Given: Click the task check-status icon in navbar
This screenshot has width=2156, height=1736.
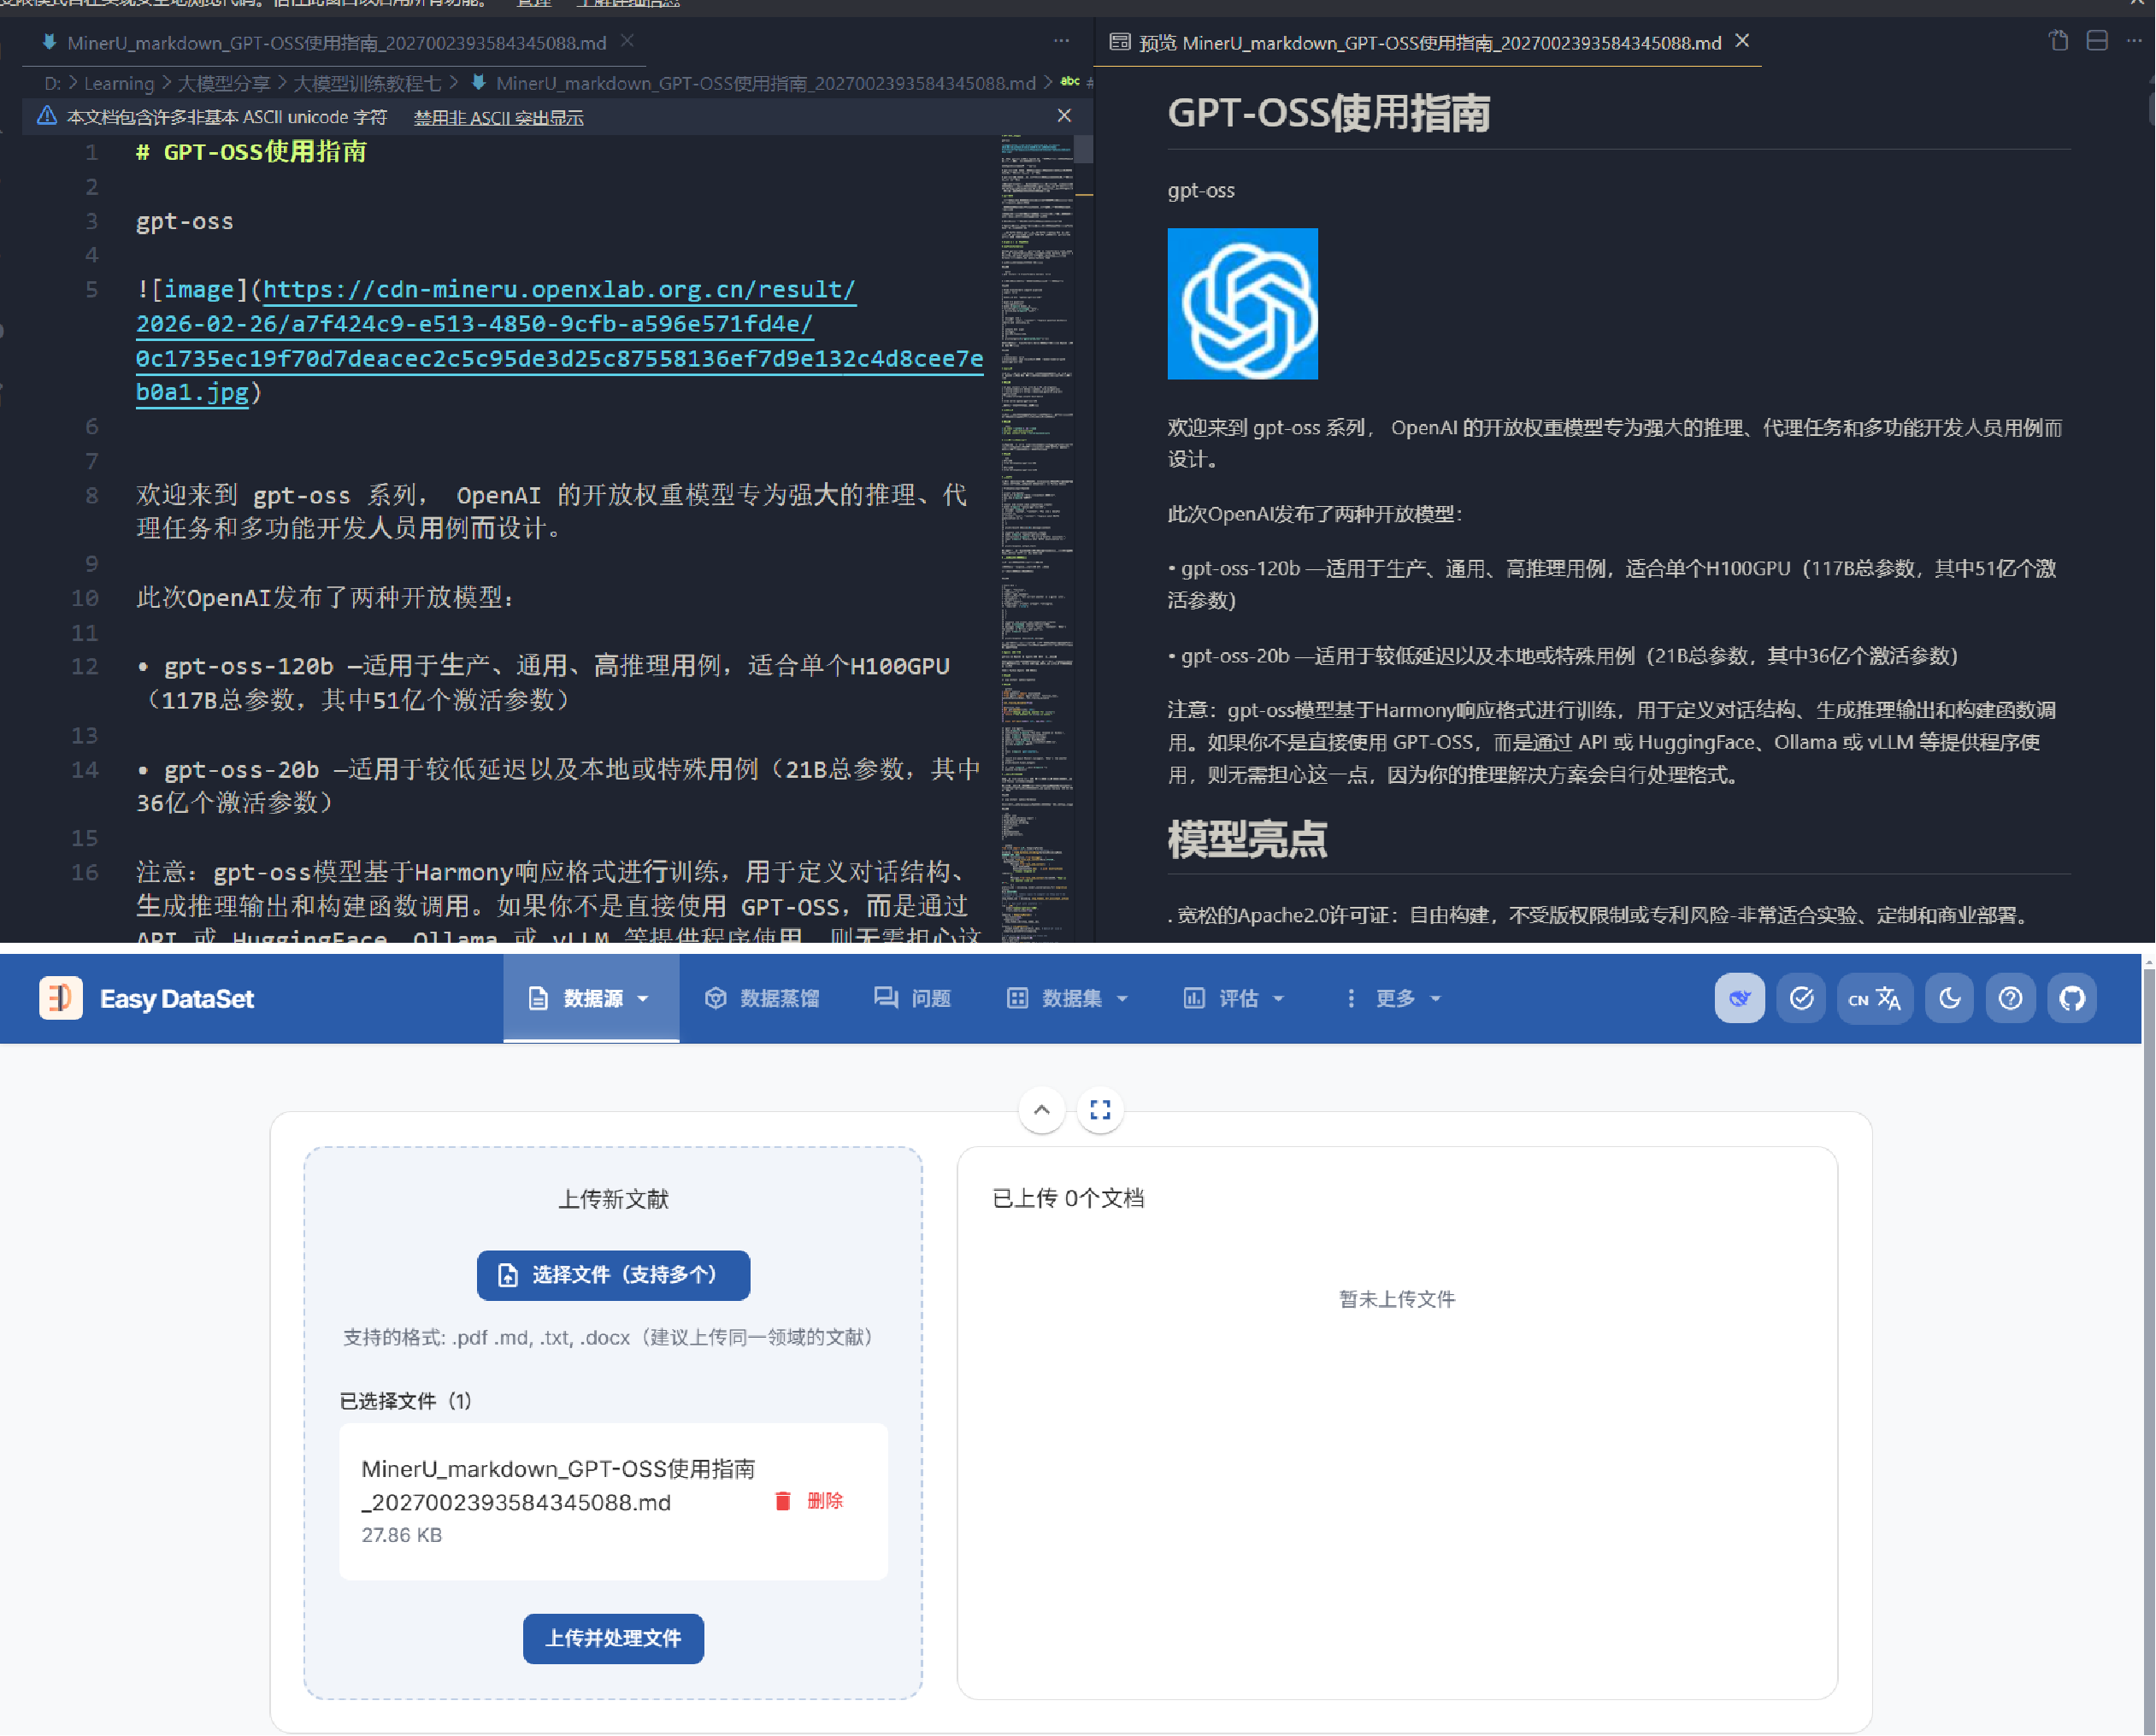Looking at the screenshot, I should pos(1800,998).
